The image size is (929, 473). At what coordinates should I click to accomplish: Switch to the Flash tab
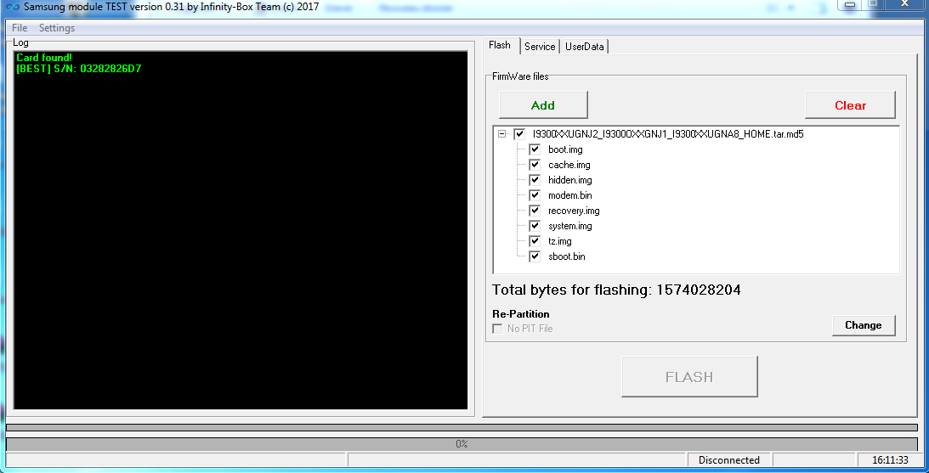pyautogui.click(x=500, y=46)
